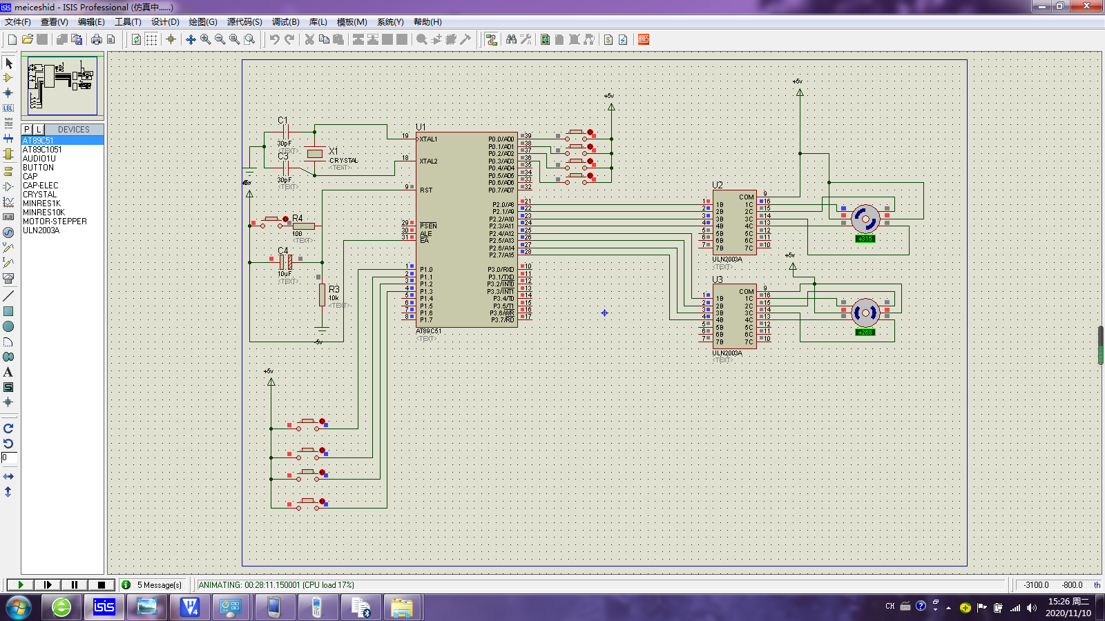Open the Windows Start button
The image size is (1105, 621).
(19, 607)
